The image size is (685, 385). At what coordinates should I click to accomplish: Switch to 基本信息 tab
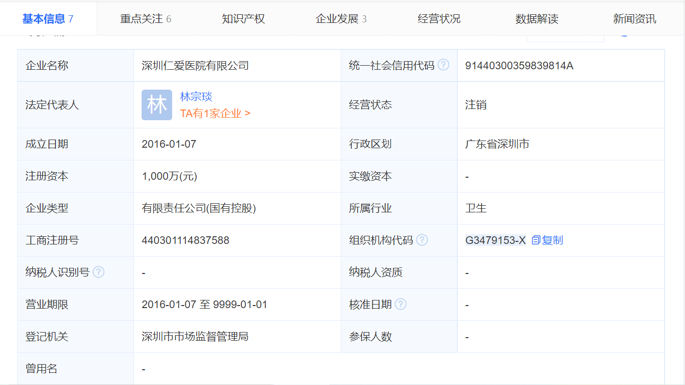coord(48,19)
